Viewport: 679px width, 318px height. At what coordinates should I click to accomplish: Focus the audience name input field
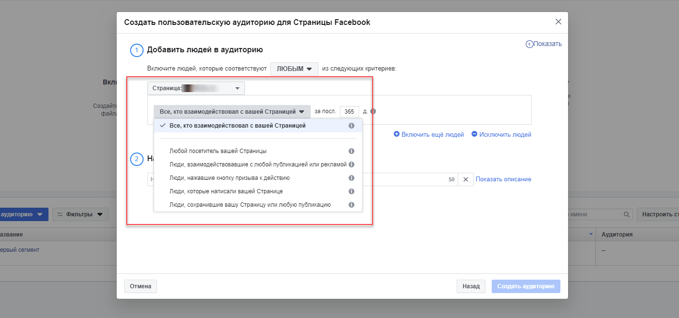coord(303,179)
